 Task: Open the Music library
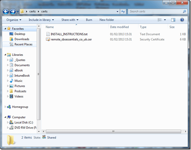18,81
